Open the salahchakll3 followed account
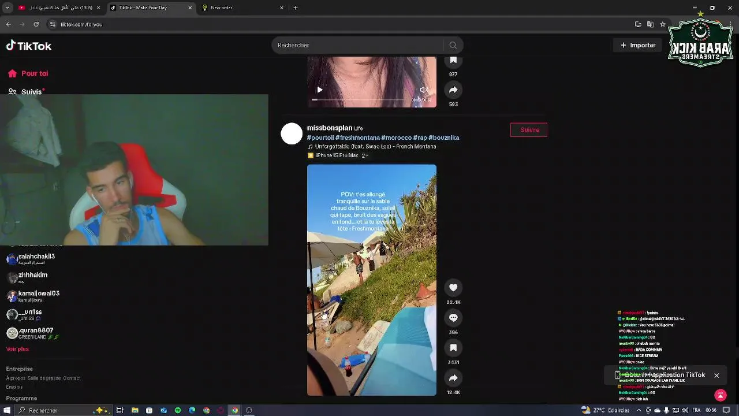 click(x=31, y=259)
